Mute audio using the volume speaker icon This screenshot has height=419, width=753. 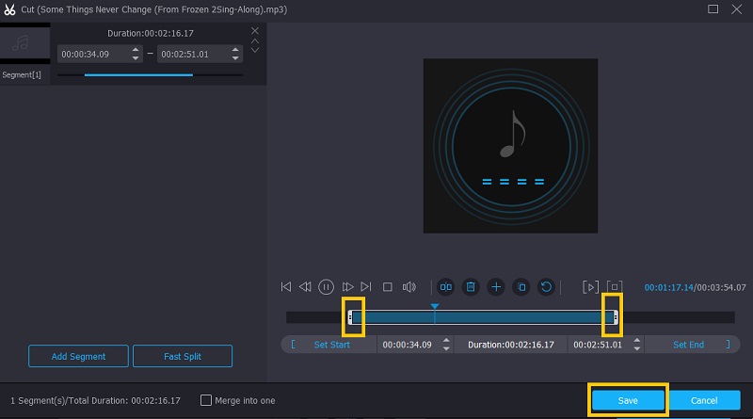[409, 286]
